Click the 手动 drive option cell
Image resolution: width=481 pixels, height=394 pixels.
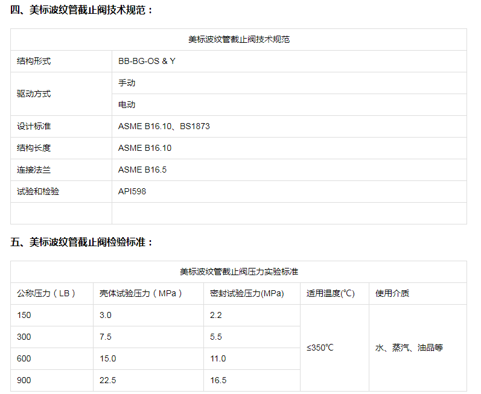[127, 83]
